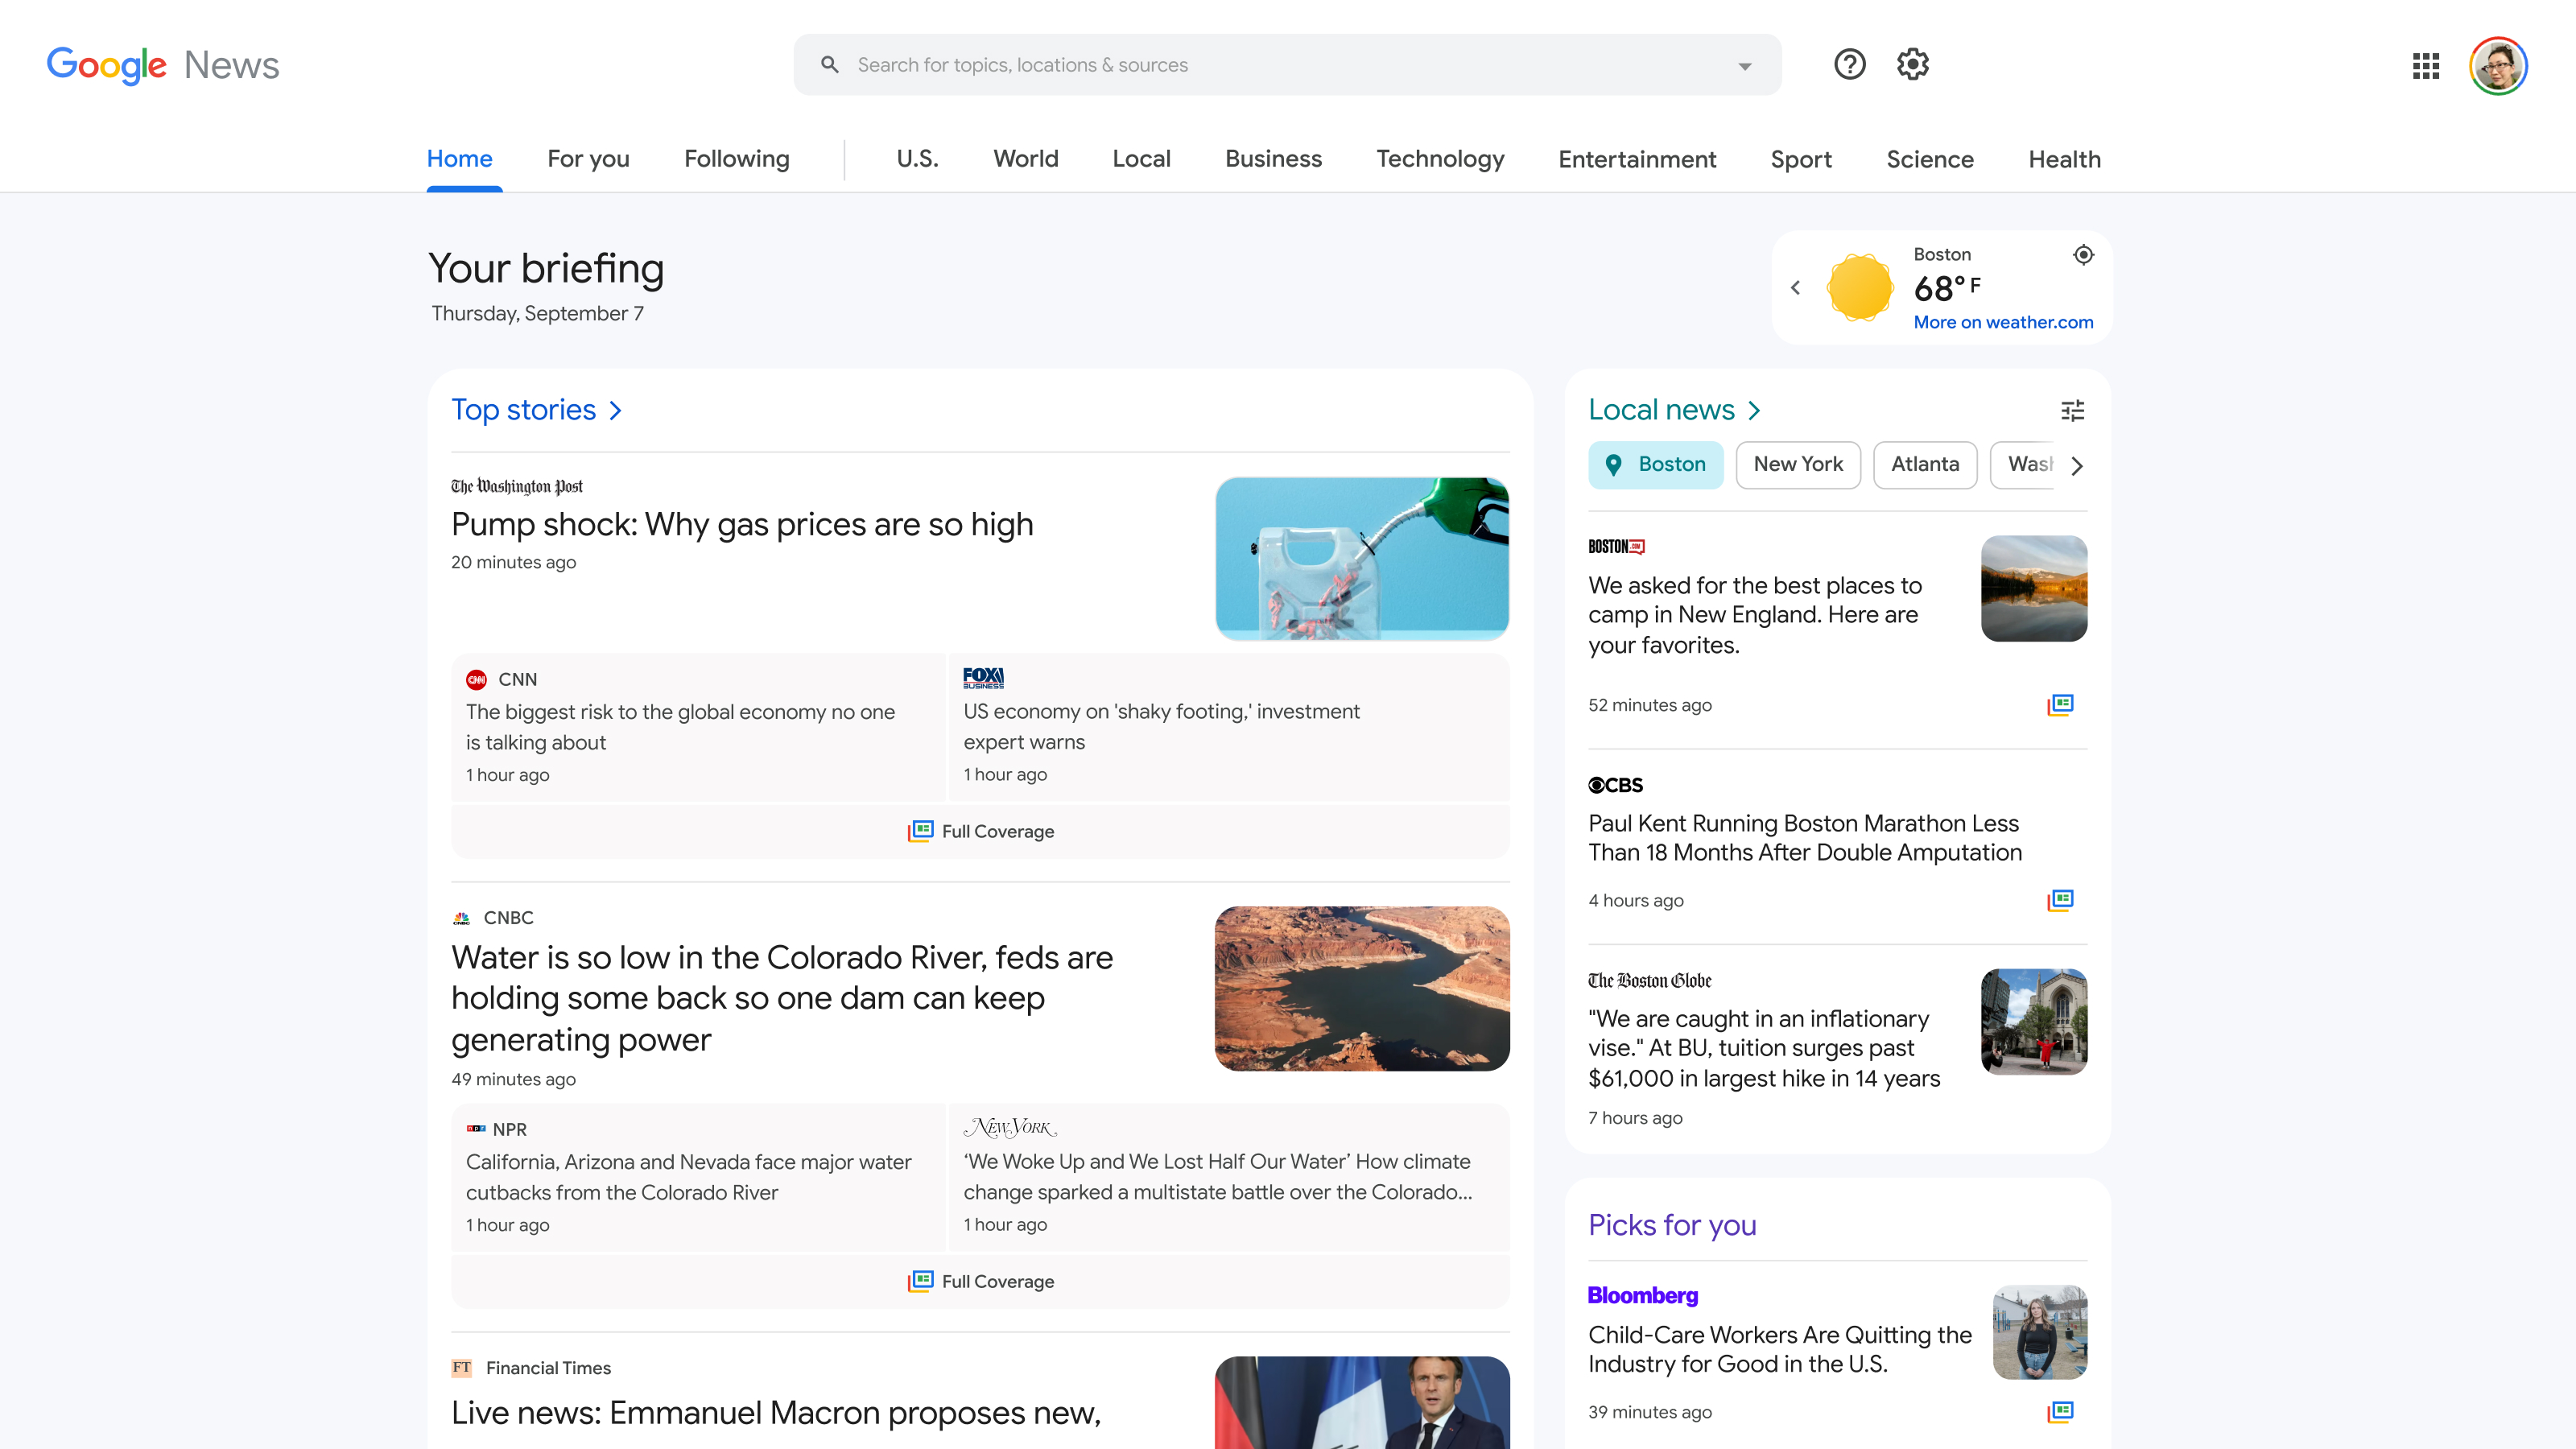This screenshot has width=2576, height=1449.
Task: Open Full Coverage of the gas prices story
Action: (980, 831)
